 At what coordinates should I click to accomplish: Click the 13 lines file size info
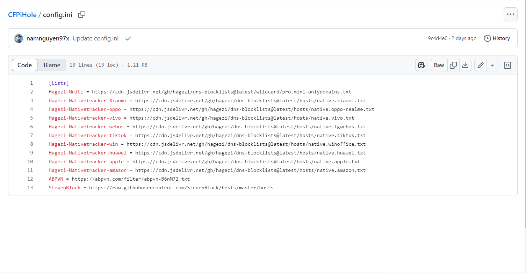click(108, 65)
